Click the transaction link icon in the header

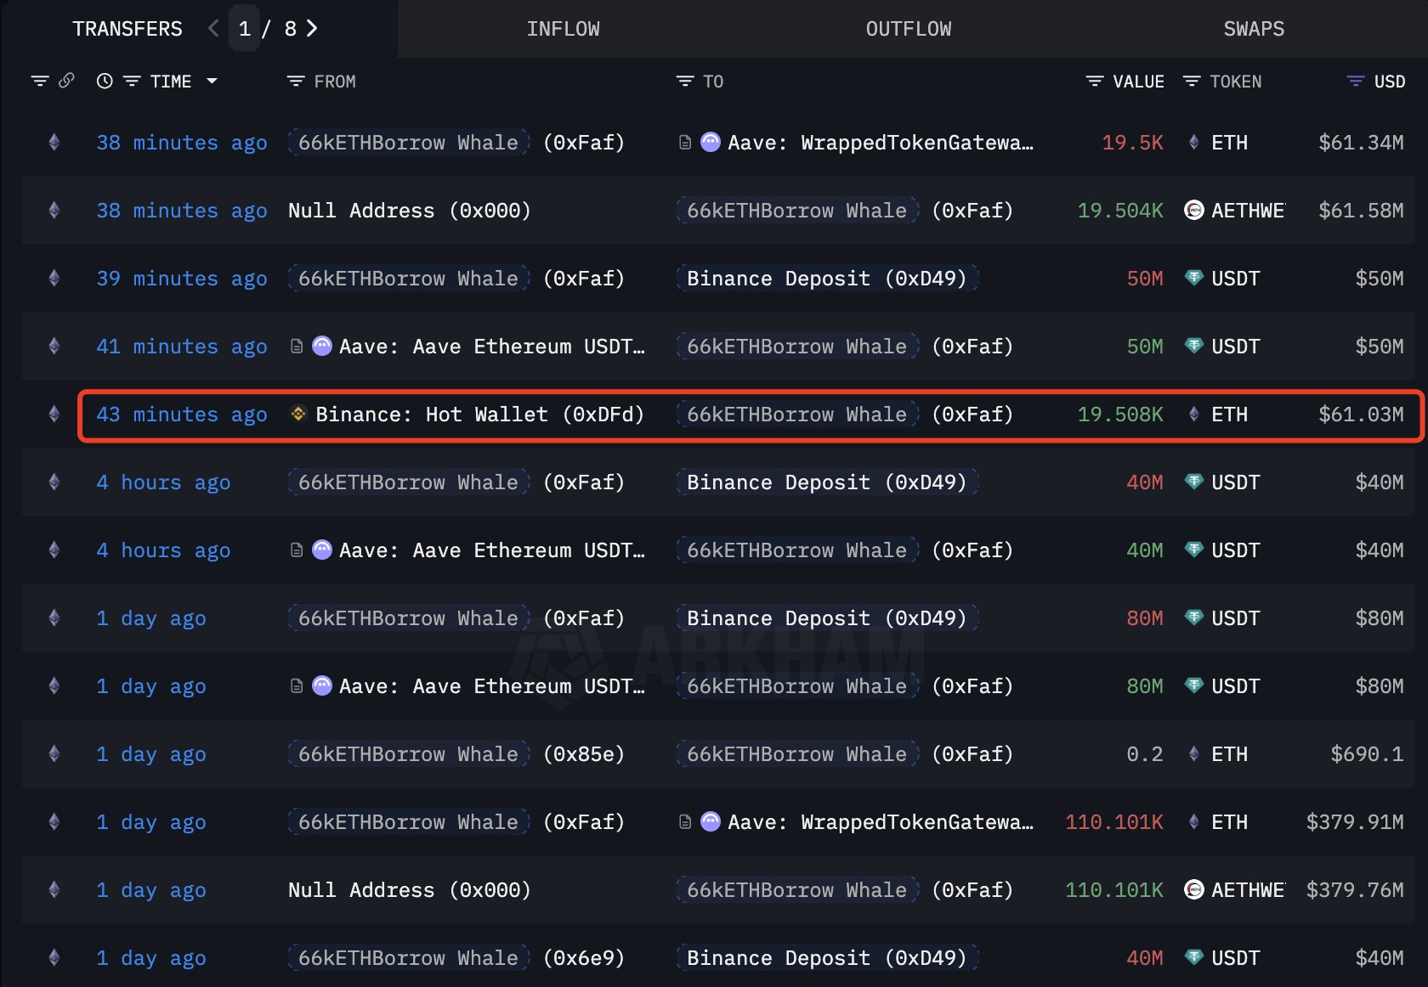coord(67,81)
